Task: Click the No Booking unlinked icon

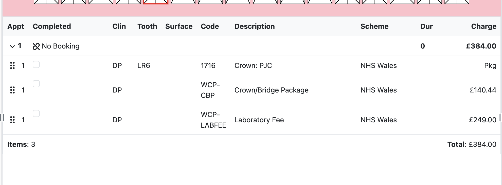Action: (36, 46)
